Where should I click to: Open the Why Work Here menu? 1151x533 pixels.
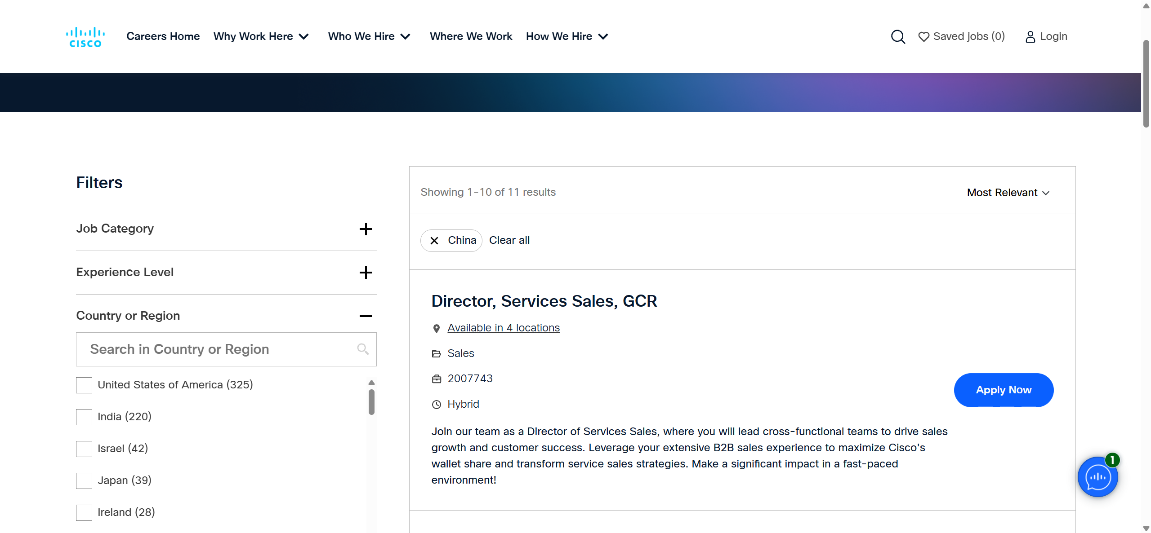[261, 36]
